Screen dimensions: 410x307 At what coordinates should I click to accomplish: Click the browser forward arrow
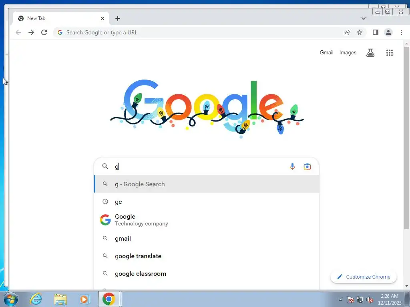31,32
